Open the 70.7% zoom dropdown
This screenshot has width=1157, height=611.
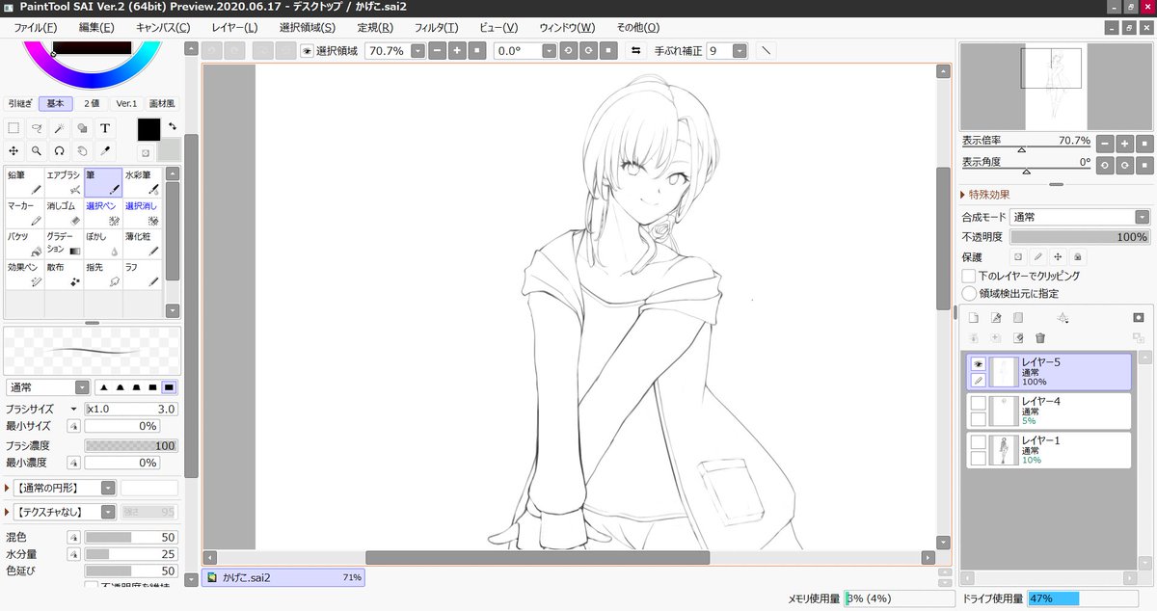click(417, 50)
